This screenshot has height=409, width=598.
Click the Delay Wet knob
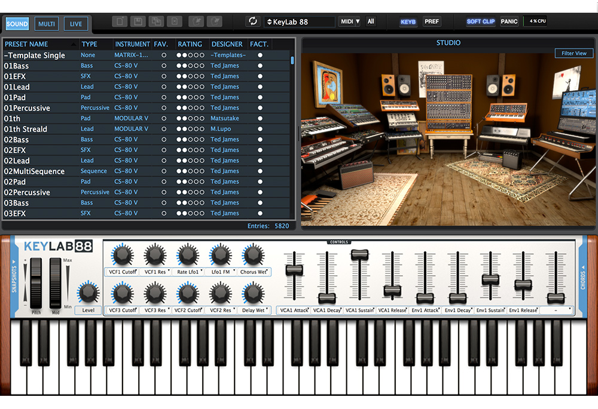(x=253, y=293)
